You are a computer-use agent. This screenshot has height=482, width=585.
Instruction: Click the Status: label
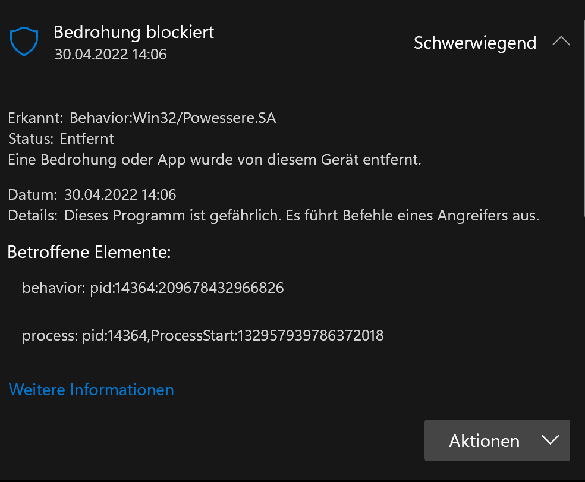pos(31,139)
